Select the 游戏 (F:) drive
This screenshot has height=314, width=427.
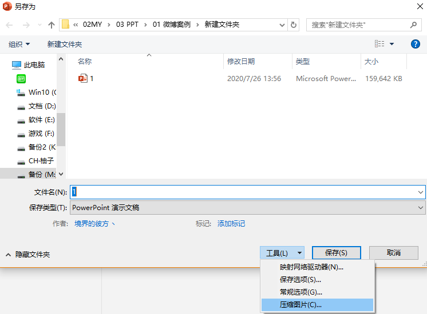pos(36,134)
